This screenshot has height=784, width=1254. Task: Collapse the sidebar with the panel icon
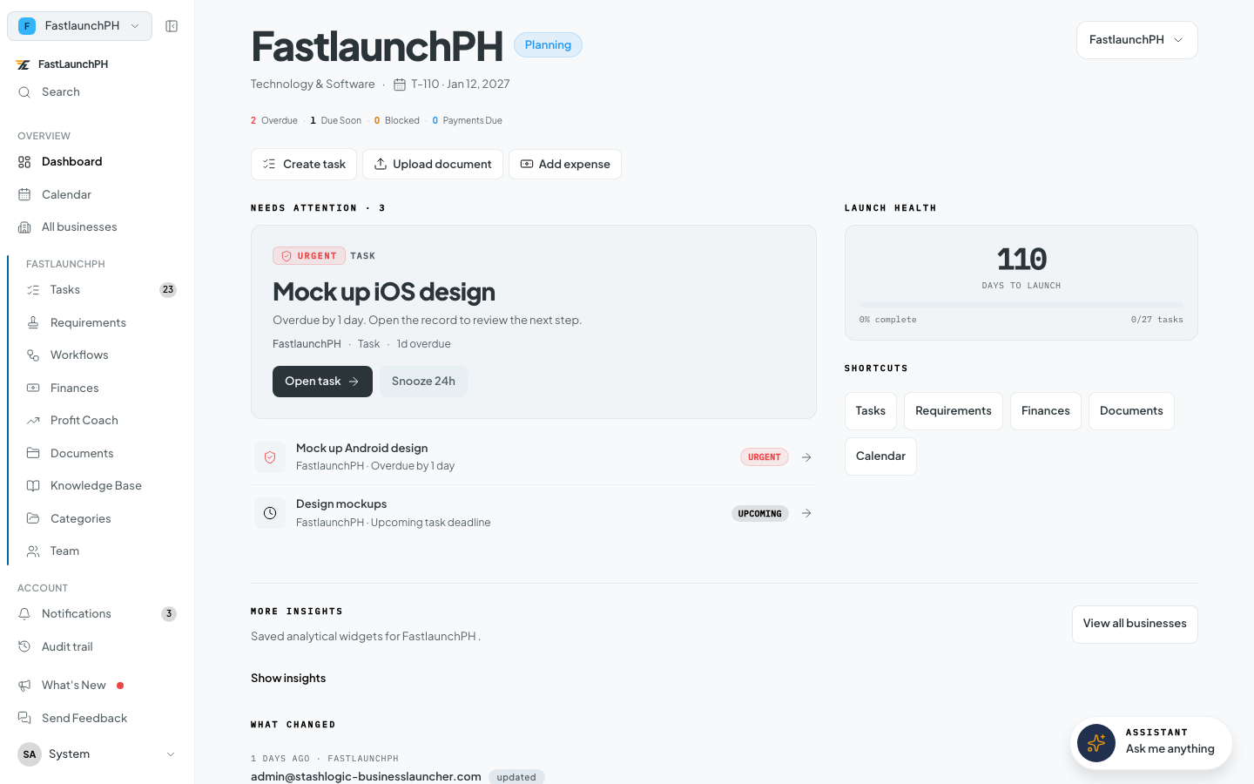click(x=172, y=26)
